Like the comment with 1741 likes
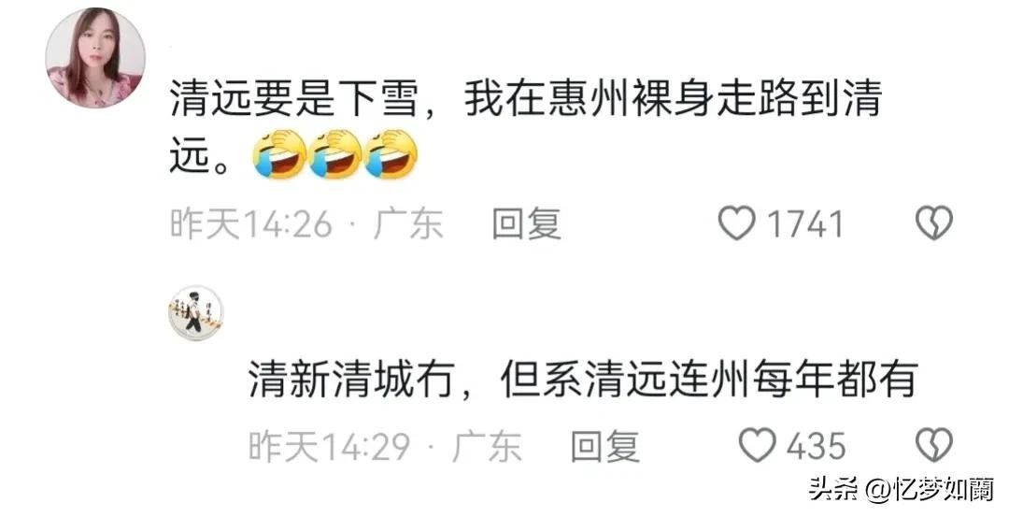Image resolution: width=1009 pixels, height=517 pixels. [737, 223]
